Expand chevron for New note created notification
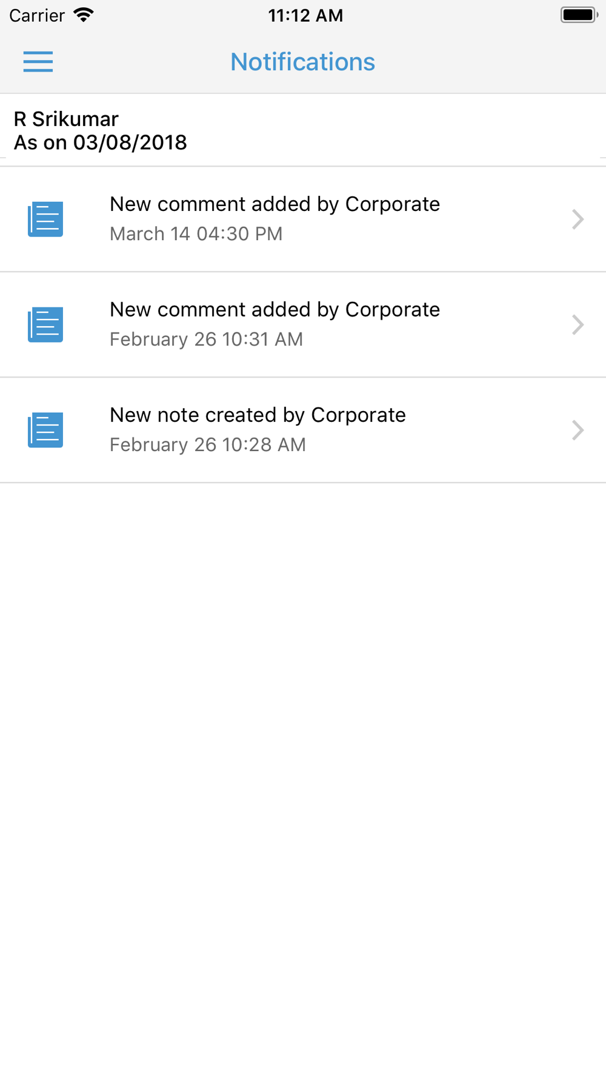Image resolution: width=606 pixels, height=1078 pixels. pyautogui.click(x=578, y=430)
